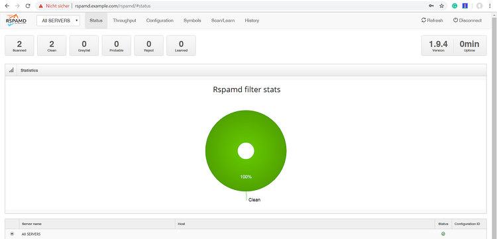The image size is (497, 239).
Task: Open the All SERVERS dropdown
Action: (58, 21)
